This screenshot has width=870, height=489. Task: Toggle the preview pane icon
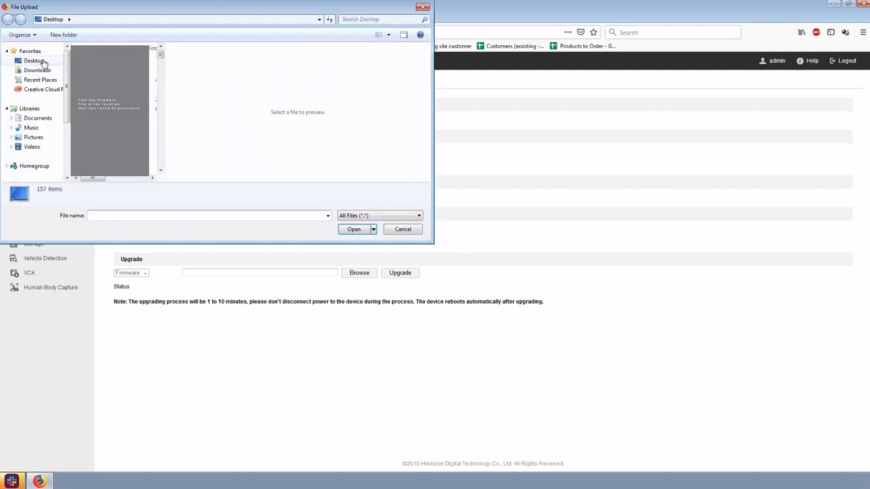pyautogui.click(x=404, y=35)
